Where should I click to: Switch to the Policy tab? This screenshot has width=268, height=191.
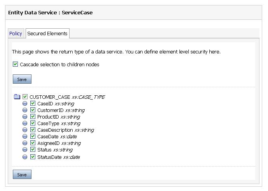click(16, 34)
